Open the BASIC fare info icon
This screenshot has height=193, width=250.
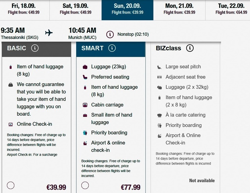point(35,48)
